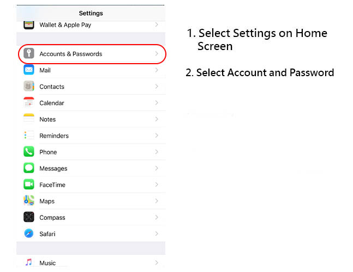
Task: Open the Accounts & Passwords menu entry
Action: (x=92, y=54)
